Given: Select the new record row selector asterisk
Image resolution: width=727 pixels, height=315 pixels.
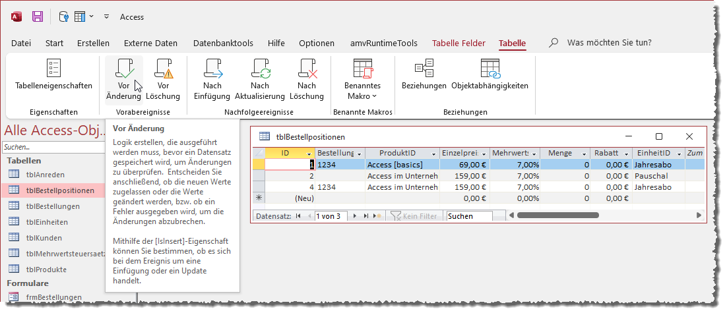Looking at the screenshot, I should [259, 198].
